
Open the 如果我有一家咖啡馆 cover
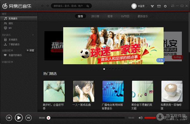coord(172,91)
